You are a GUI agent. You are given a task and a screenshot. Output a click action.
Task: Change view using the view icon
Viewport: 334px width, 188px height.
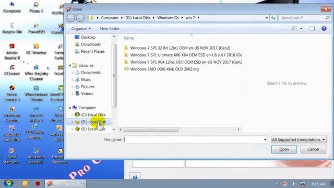coord(294,29)
